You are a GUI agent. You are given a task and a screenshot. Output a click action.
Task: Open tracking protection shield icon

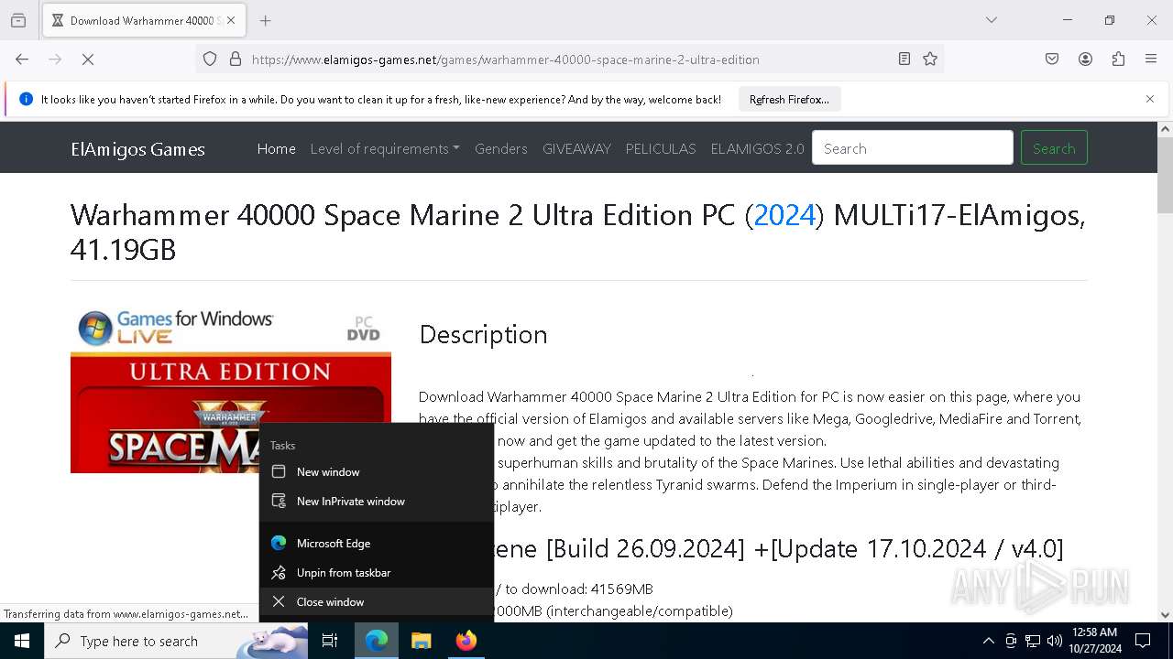pos(210,59)
